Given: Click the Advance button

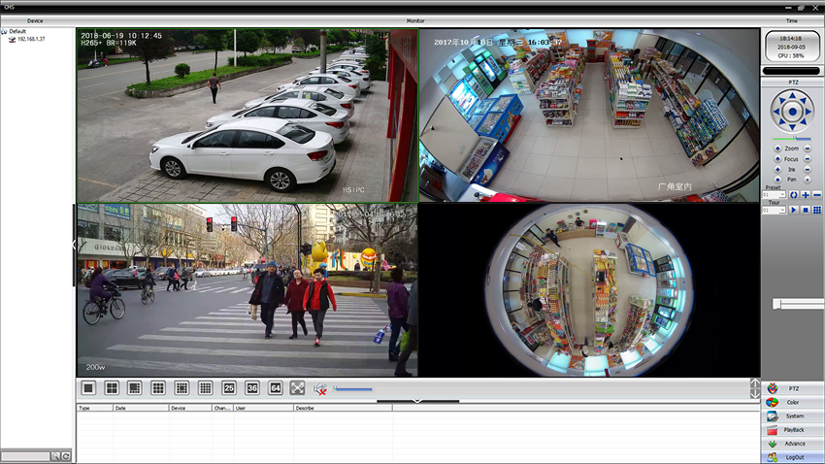Looking at the screenshot, I should 793,443.
